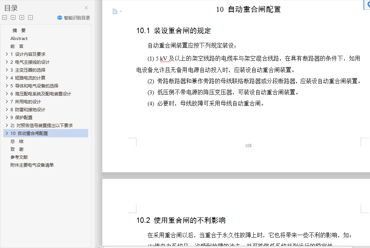Screen dimensions: 370x248
Task: Open the dropdown arrow next to the document icon
Action: (x=121, y=11)
